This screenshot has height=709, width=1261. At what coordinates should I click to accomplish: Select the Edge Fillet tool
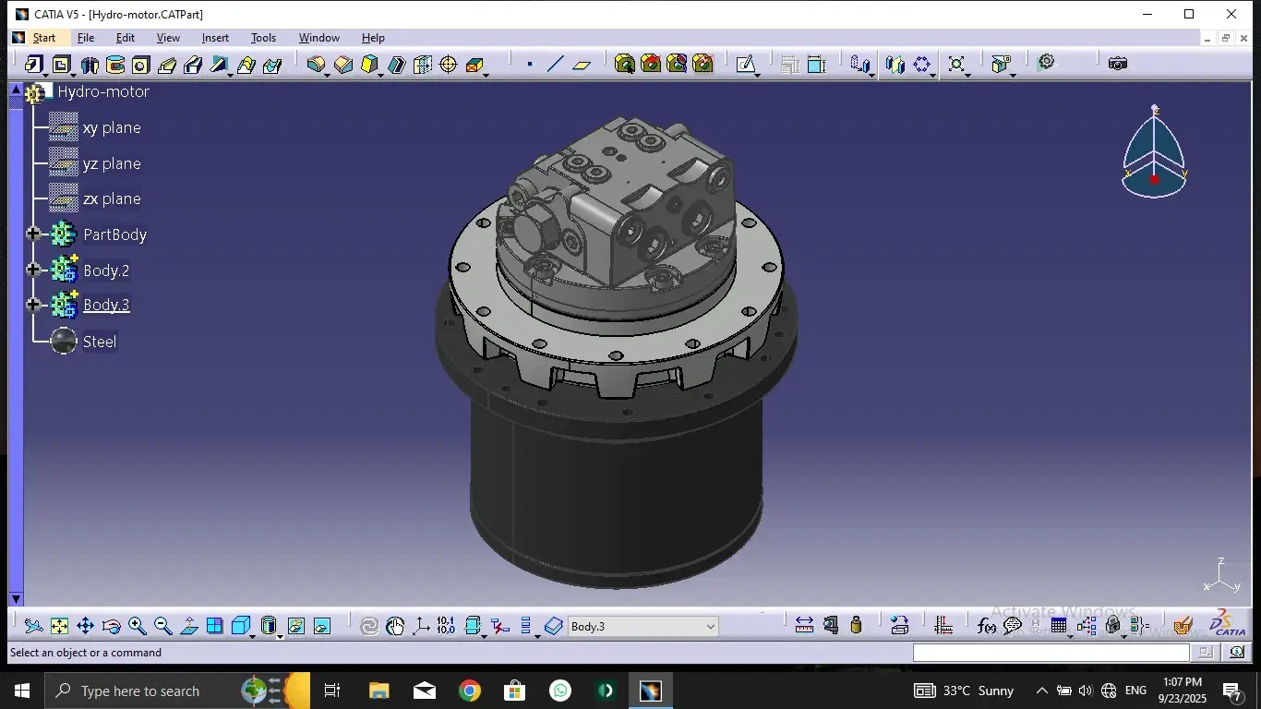coord(316,65)
